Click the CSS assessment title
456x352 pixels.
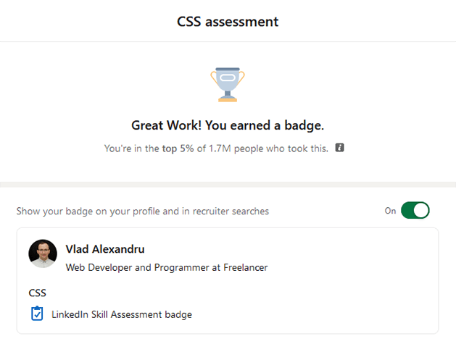228,22
